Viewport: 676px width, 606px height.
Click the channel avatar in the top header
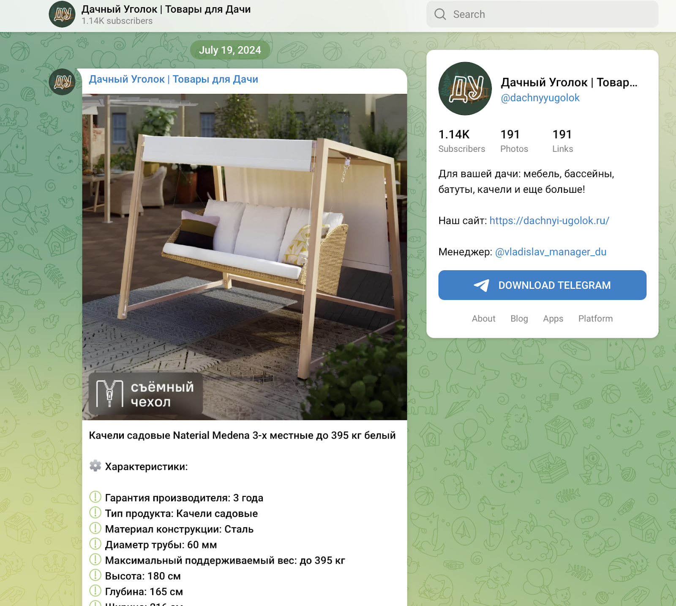(x=62, y=14)
